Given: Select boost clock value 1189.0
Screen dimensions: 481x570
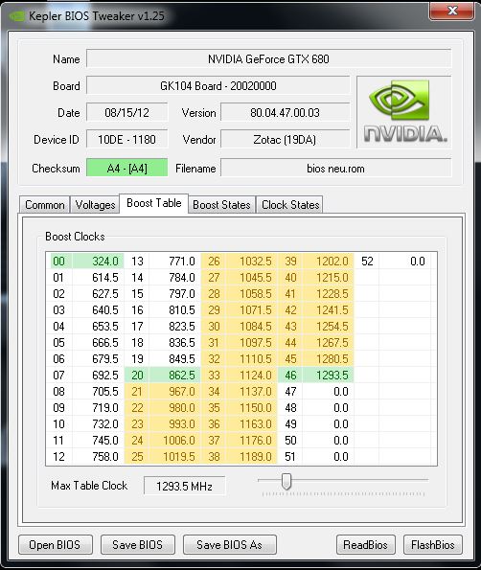Looking at the screenshot, I should tap(252, 456).
